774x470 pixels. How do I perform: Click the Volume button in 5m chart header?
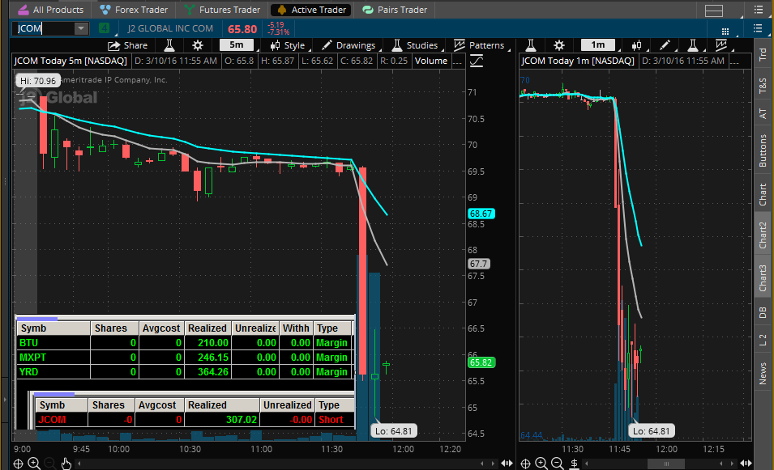click(x=431, y=61)
